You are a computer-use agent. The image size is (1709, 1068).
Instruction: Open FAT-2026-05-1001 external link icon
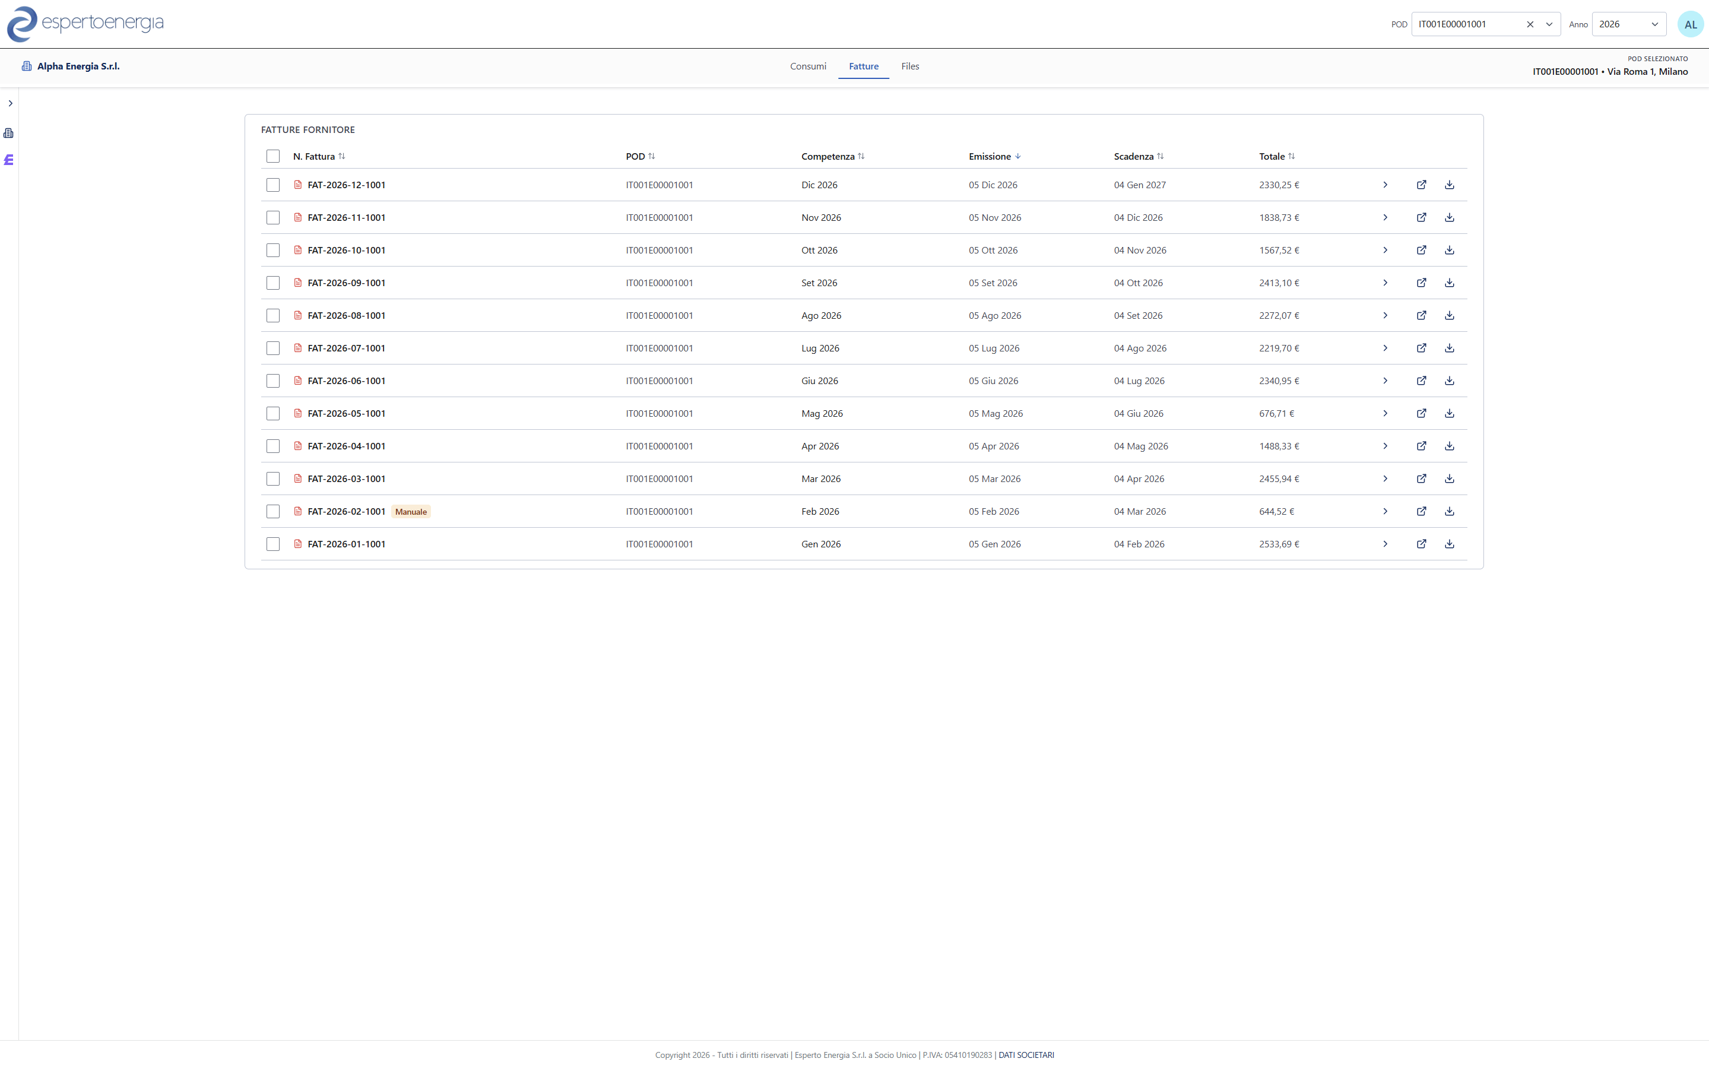[1422, 413]
